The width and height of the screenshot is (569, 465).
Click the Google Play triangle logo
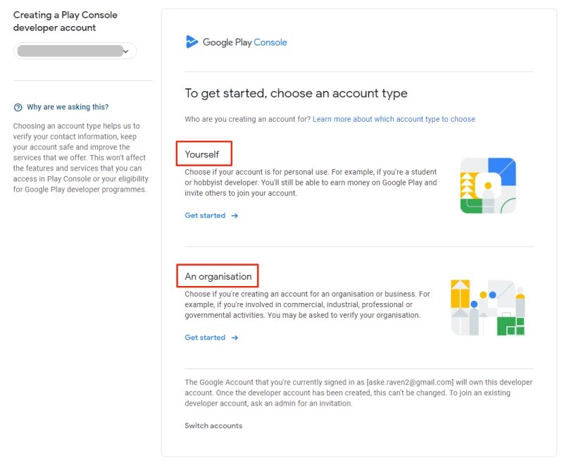click(x=191, y=42)
